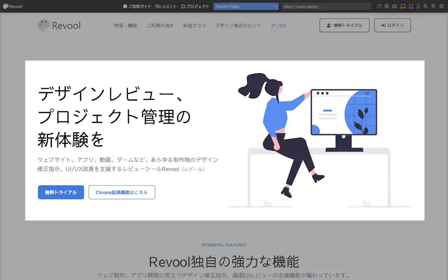This screenshot has height=280, width=448.
Task: Open ご利用ガイド in the dark top bar
Action: point(137,6)
